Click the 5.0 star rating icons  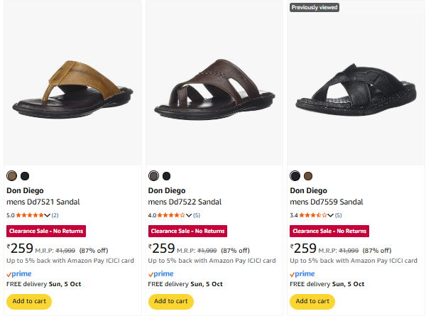[x=30, y=215]
